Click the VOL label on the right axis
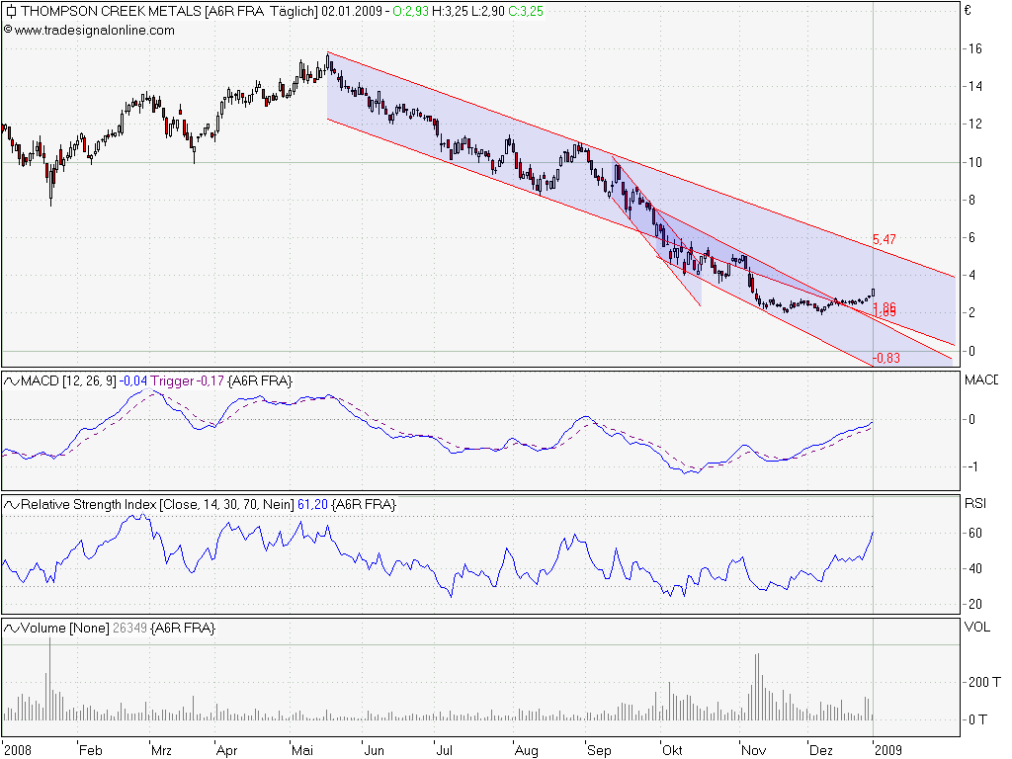 (976, 627)
